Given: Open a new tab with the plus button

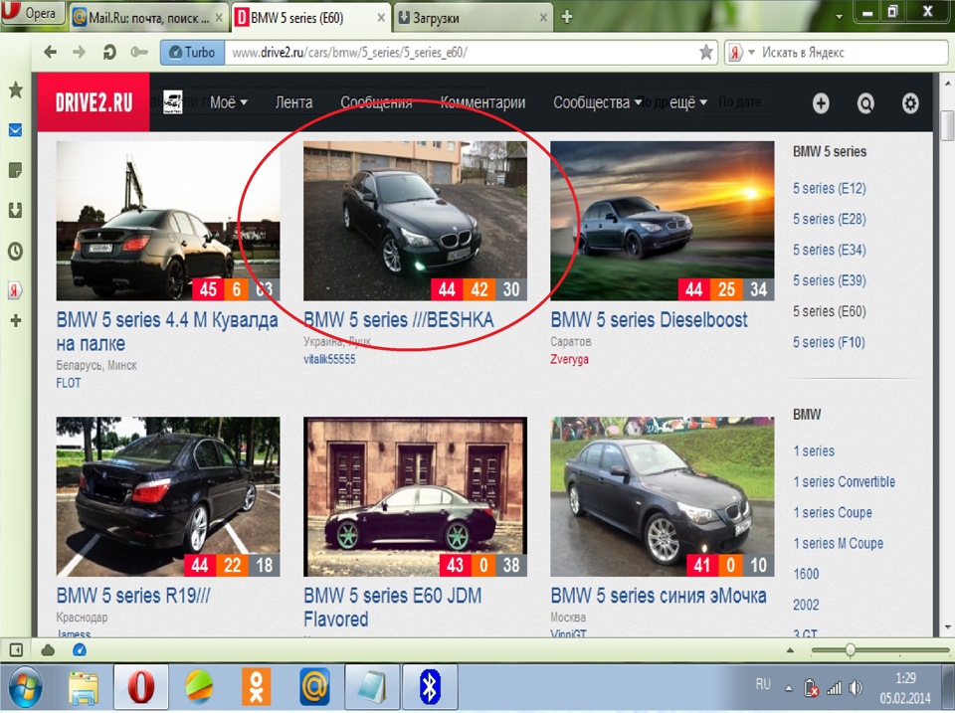Looking at the screenshot, I should click(x=566, y=17).
